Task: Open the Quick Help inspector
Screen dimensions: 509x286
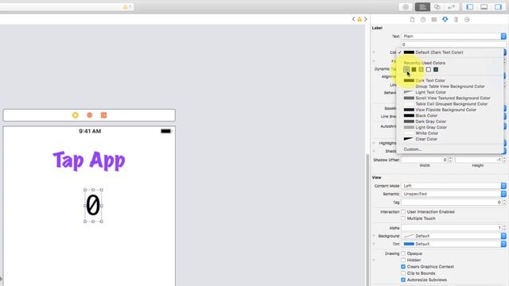Action: tap(423, 20)
